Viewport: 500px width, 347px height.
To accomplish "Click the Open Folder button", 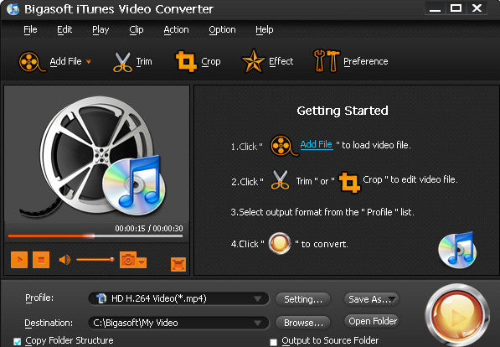I will (373, 321).
